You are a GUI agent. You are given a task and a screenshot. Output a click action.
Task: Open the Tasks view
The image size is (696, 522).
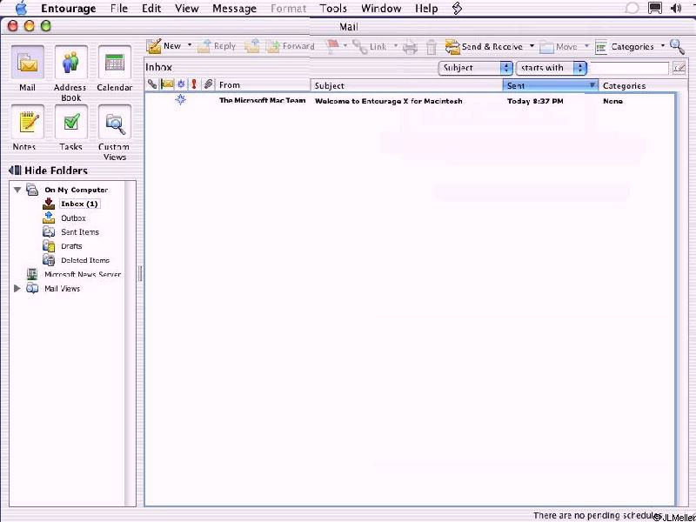71,127
